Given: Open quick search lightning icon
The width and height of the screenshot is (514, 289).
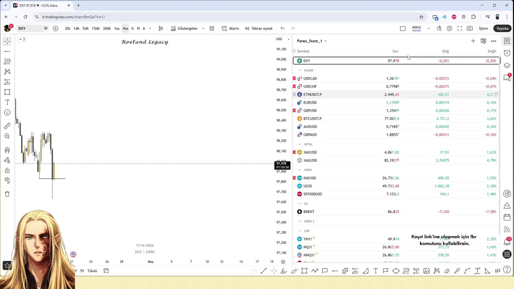Looking at the screenshot, I should tap(439, 28).
